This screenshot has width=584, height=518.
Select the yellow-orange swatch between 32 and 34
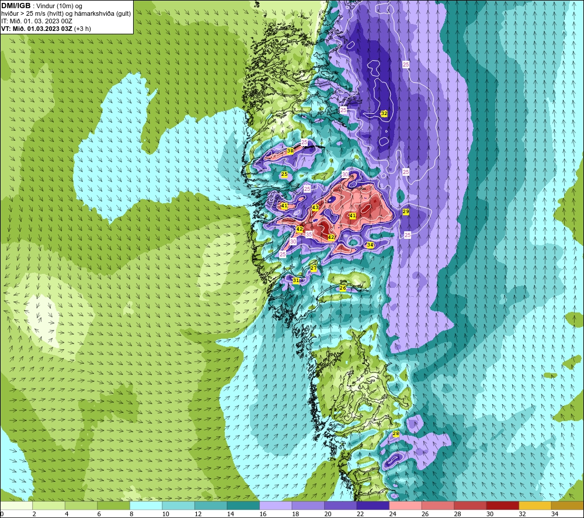click(x=535, y=505)
